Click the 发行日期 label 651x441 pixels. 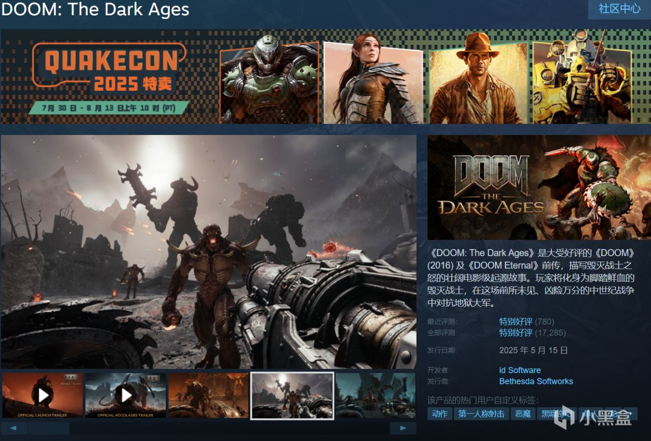click(442, 350)
